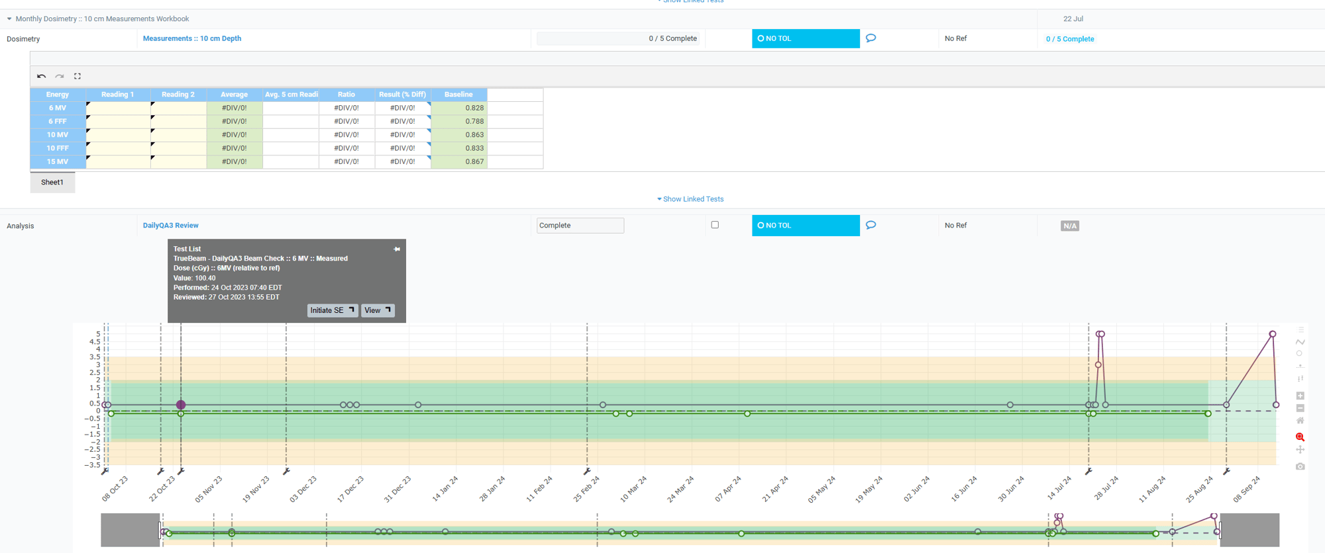Toggle line display icon in chart toolbar
Image resolution: width=1325 pixels, height=553 pixels.
[1300, 342]
